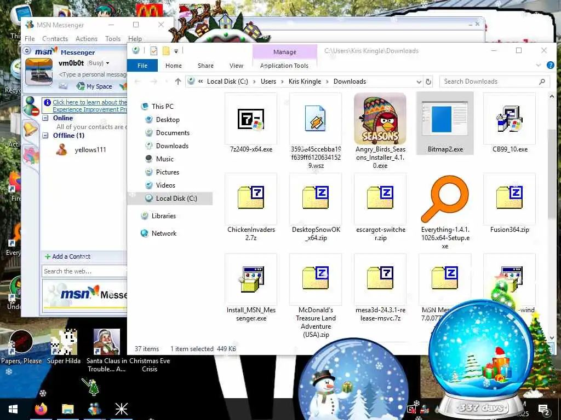Screen dimensions: 561x420
Task: Open Documents in the navigation pane
Action: (x=173, y=133)
